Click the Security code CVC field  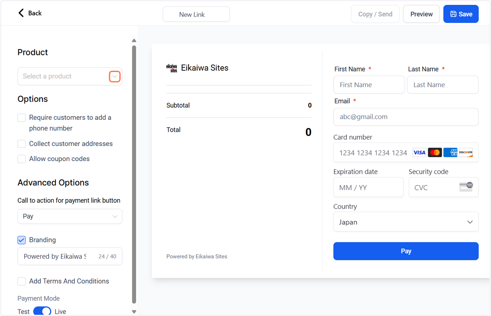point(444,187)
